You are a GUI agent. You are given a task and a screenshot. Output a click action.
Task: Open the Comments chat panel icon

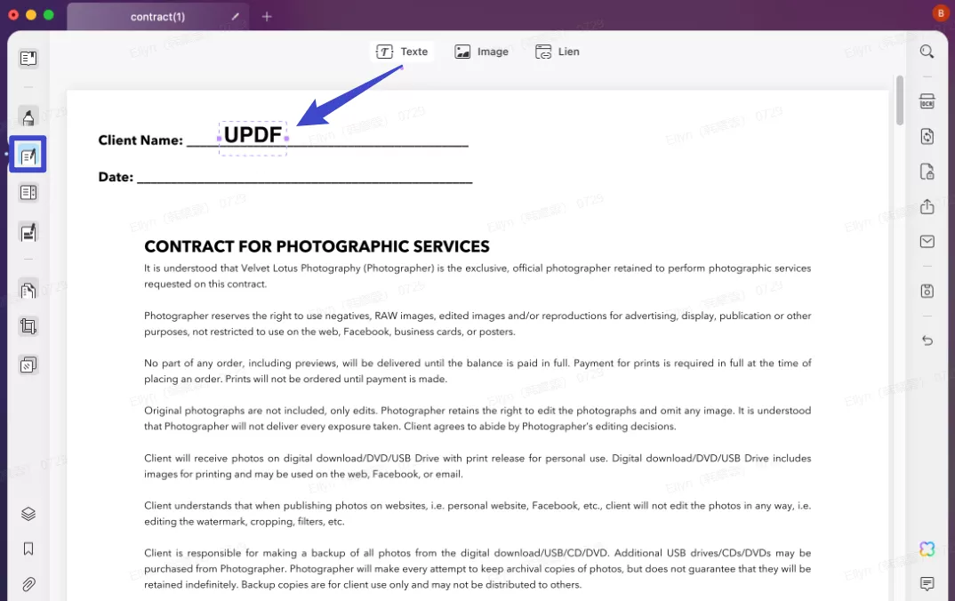click(x=927, y=584)
